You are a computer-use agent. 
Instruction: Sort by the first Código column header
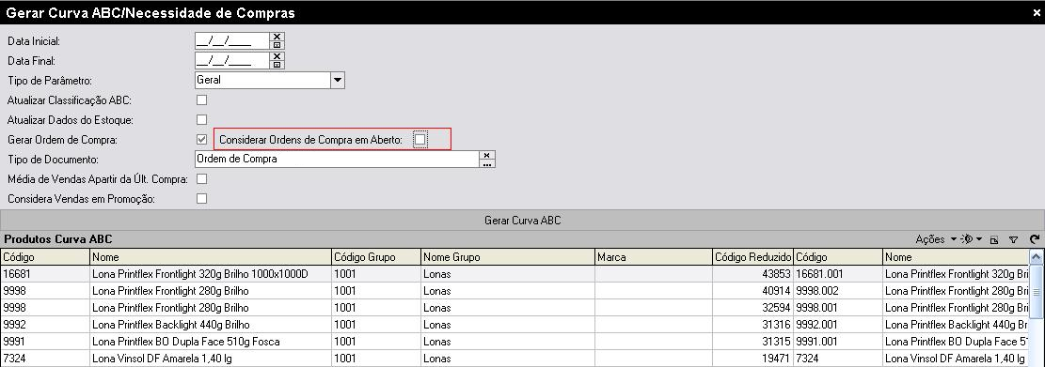click(x=44, y=257)
